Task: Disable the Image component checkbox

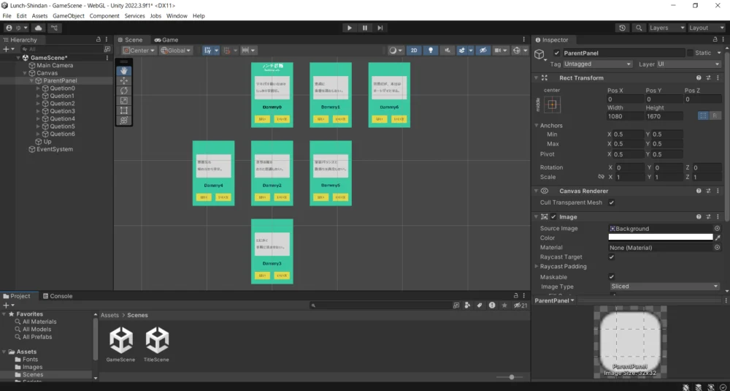Action: coord(553,217)
